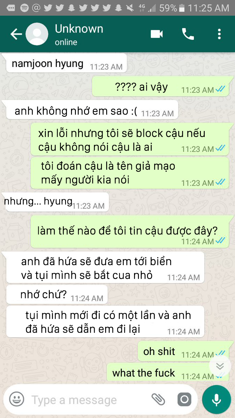Screen dimensions: 235x418
Task: Open the camera from message bar
Action: [185, 399]
